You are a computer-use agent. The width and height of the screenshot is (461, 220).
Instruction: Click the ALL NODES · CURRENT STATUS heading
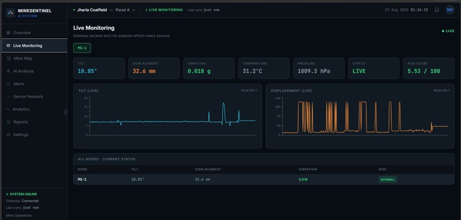point(106,159)
